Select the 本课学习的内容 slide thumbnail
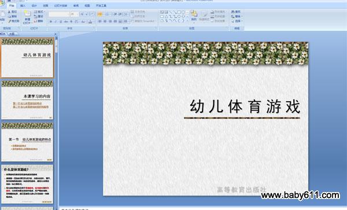 tap(27, 100)
